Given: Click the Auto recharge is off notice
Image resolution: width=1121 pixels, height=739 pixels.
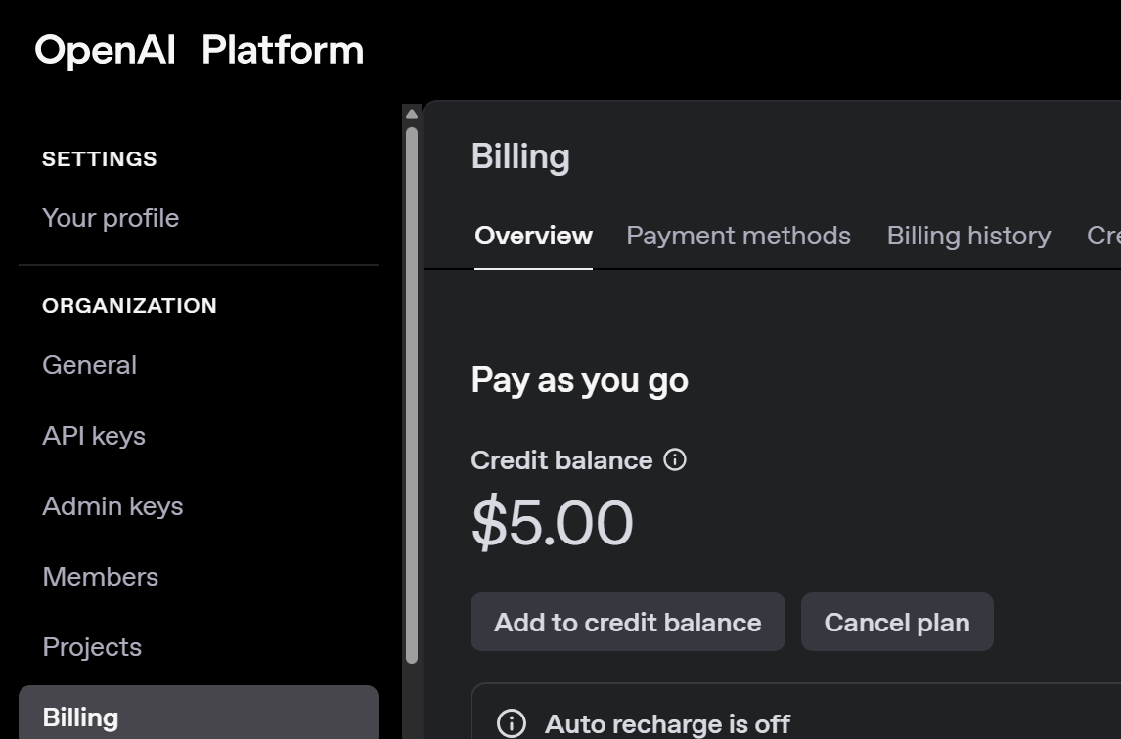Looking at the screenshot, I should (667, 723).
